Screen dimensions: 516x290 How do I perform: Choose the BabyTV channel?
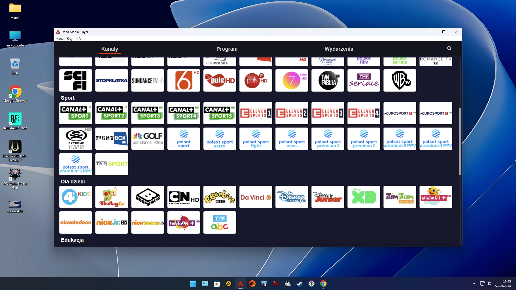(112, 197)
